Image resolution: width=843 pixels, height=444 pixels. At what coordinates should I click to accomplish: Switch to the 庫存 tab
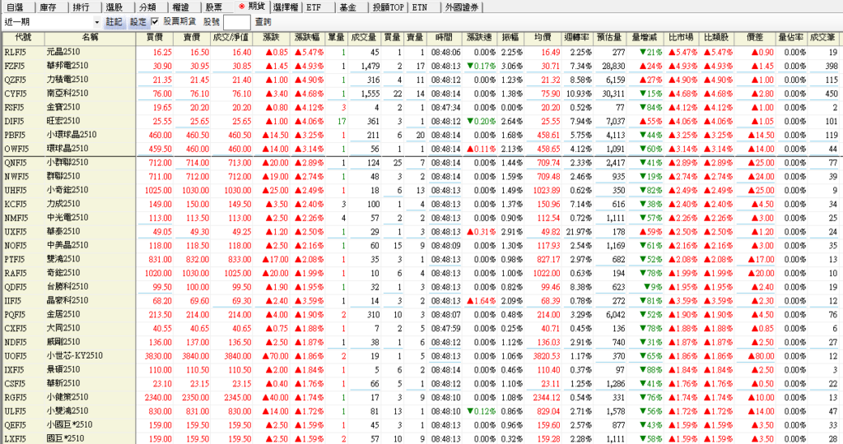[48, 7]
